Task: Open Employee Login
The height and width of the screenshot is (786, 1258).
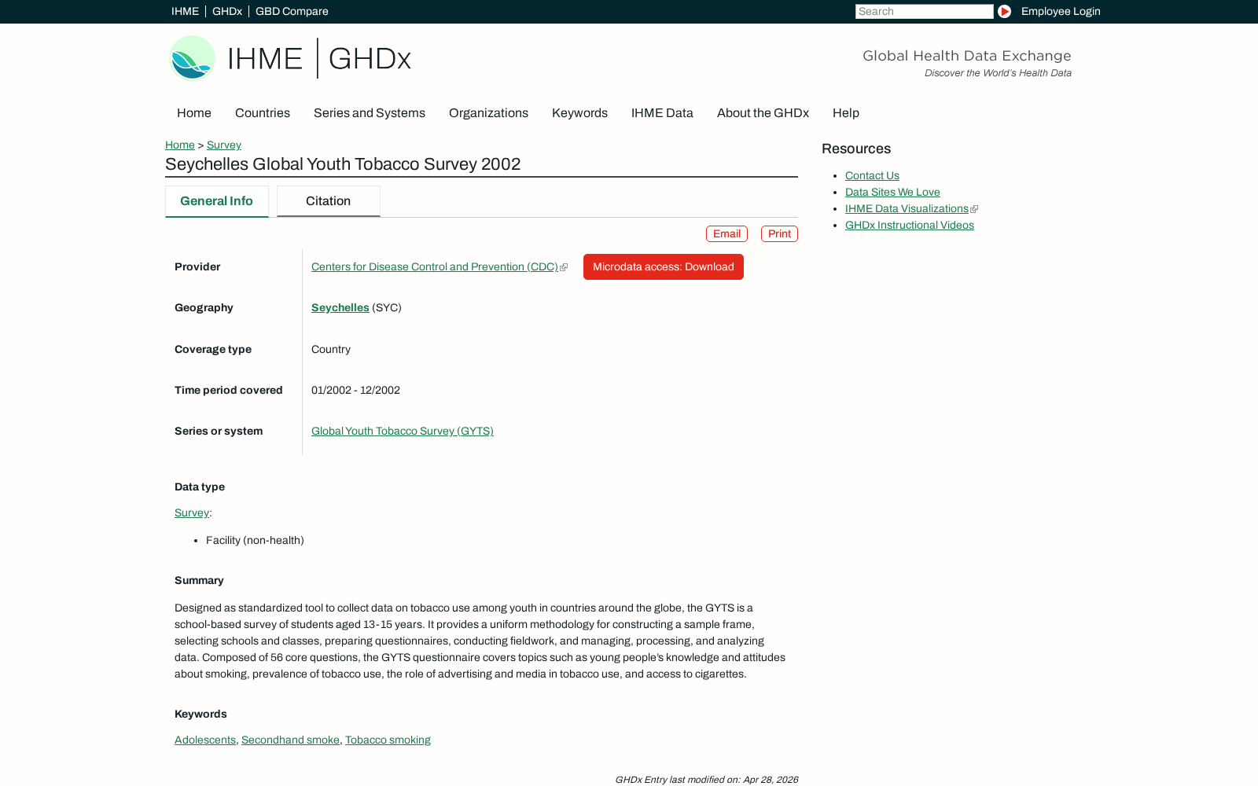Action: pyautogui.click(x=1061, y=11)
